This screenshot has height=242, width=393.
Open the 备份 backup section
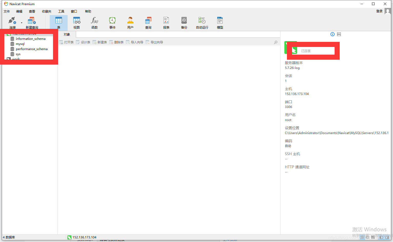click(184, 23)
